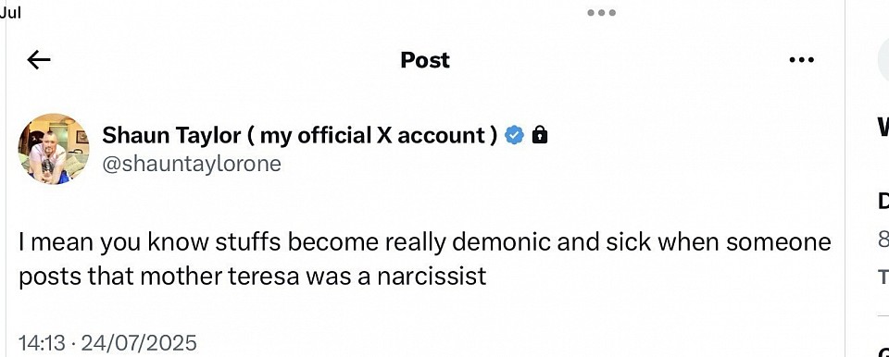The width and height of the screenshot is (889, 357).
Task: Go back using the left arrow icon
Action: coord(39,59)
